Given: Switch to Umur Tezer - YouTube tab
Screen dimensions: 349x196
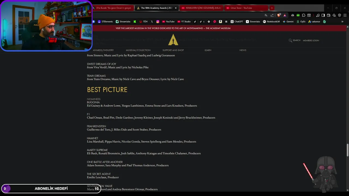Looking at the screenshot, I should [x=246, y=8].
